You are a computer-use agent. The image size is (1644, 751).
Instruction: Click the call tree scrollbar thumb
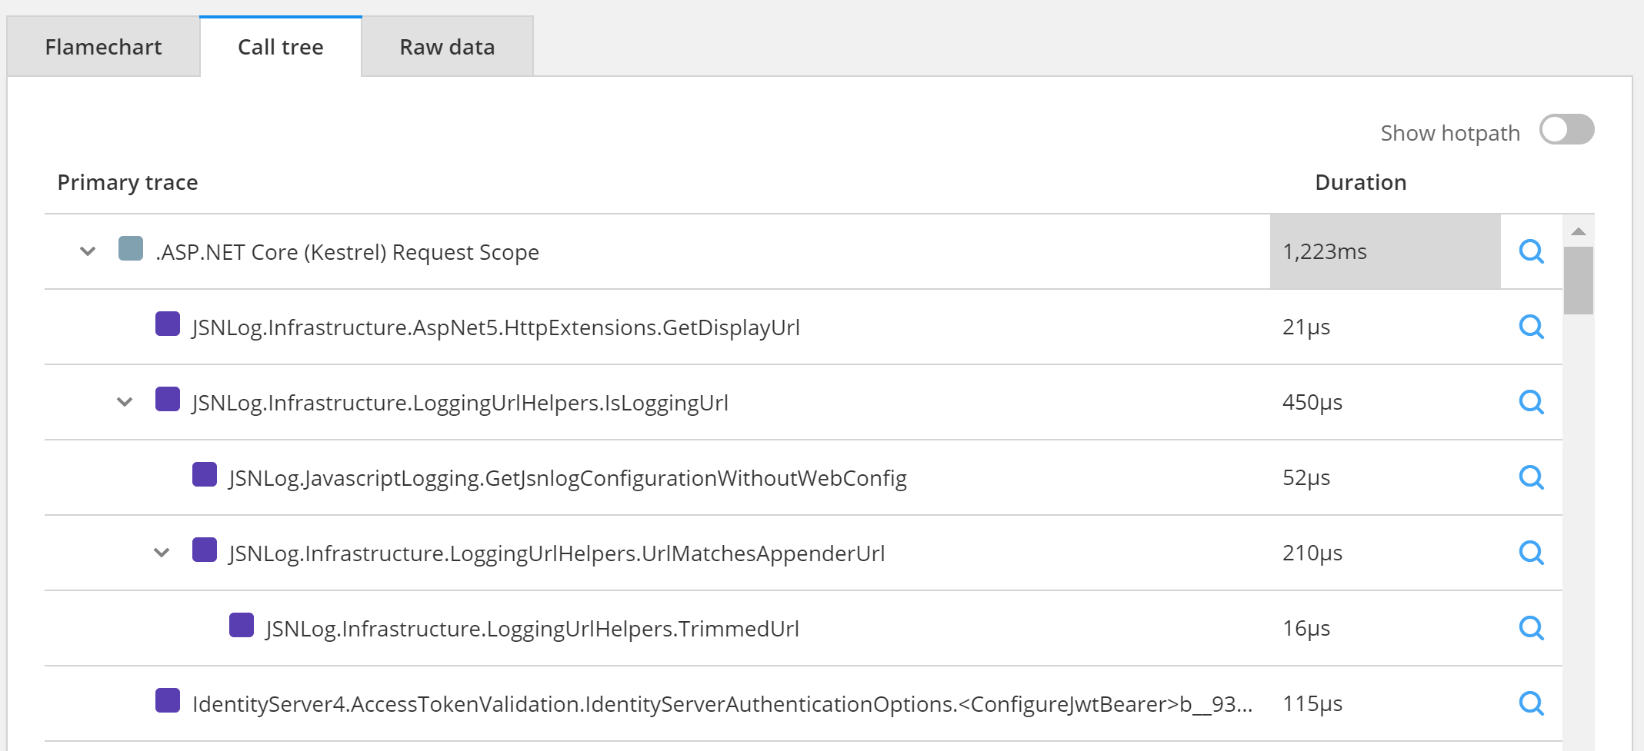(1579, 281)
